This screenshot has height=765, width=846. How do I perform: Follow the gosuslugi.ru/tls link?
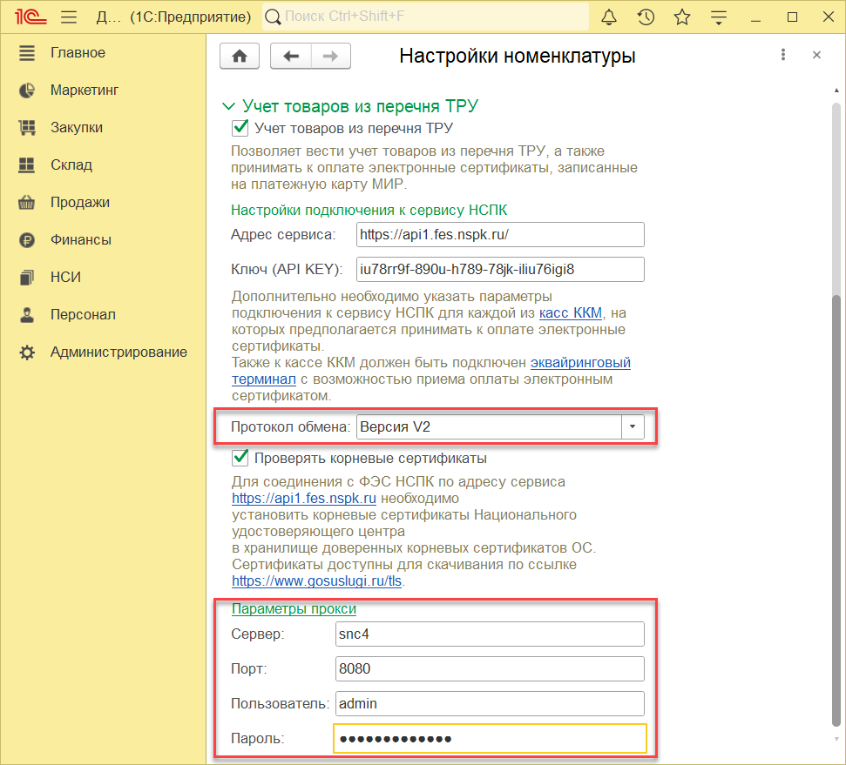[318, 580]
